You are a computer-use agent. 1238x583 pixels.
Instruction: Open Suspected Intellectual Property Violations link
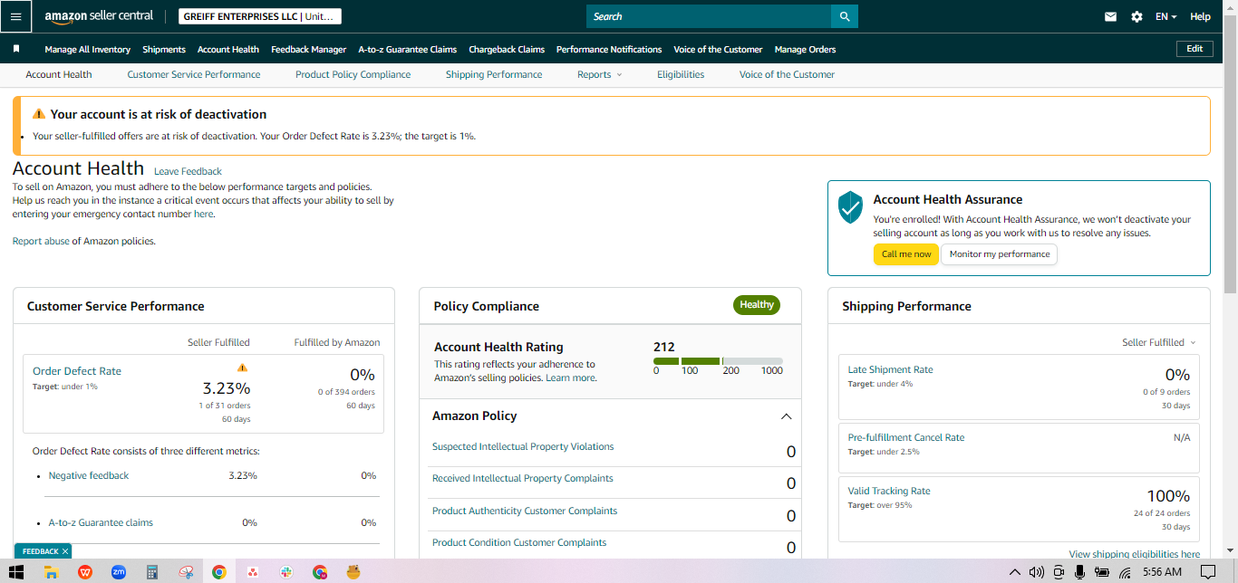coord(523,446)
